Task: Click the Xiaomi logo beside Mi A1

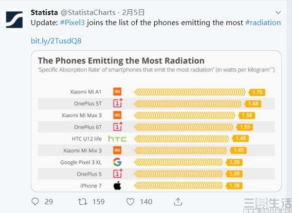Action: [117, 91]
